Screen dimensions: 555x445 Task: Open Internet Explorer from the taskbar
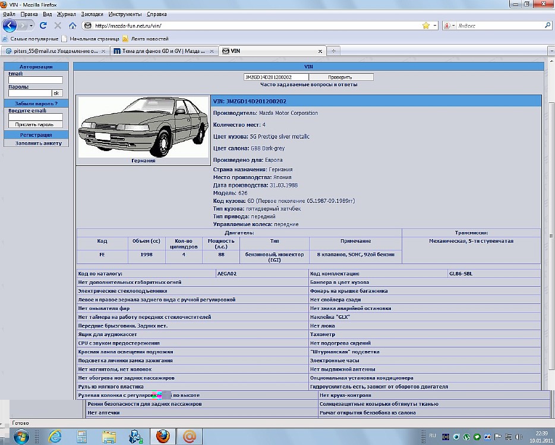point(55,436)
